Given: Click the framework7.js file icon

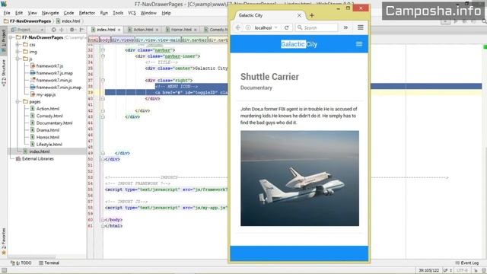Looking at the screenshot, I should (x=33, y=66).
